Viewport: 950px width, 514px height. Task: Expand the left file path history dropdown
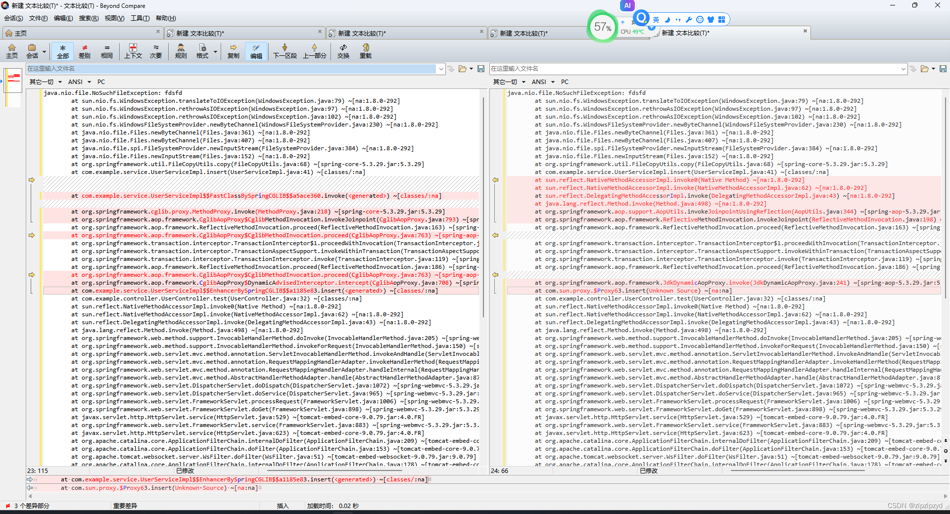441,69
